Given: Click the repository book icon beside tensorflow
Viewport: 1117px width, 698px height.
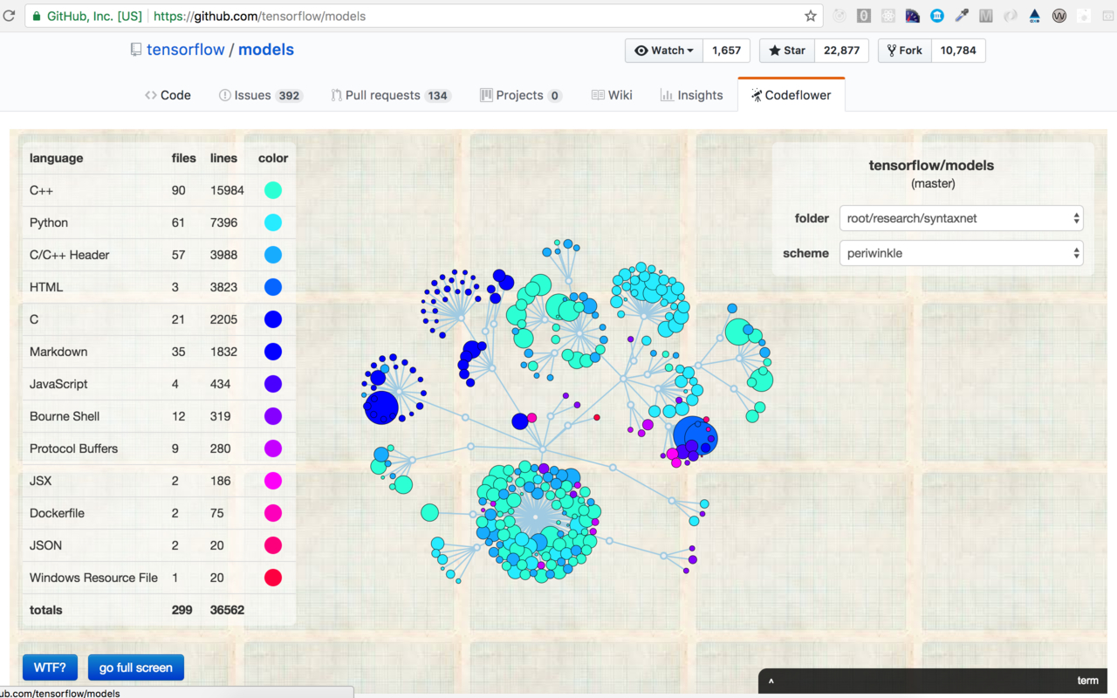Looking at the screenshot, I should click(135, 50).
